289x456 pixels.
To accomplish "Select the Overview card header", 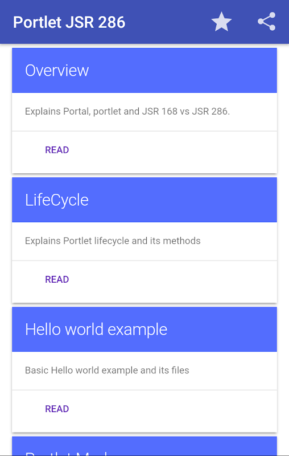I will [144, 70].
